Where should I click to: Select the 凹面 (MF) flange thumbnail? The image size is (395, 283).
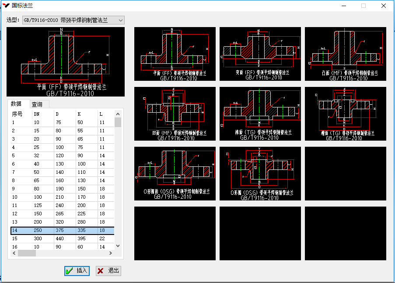pos(175,114)
